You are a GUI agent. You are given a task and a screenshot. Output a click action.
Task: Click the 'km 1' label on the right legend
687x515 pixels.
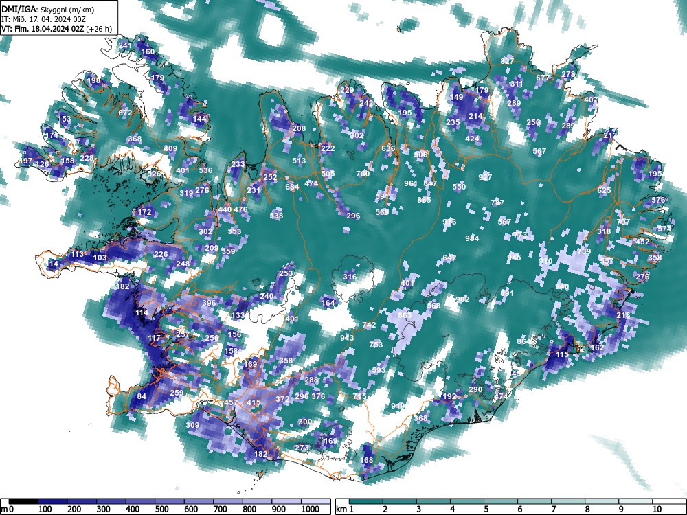pyautogui.click(x=345, y=510)
